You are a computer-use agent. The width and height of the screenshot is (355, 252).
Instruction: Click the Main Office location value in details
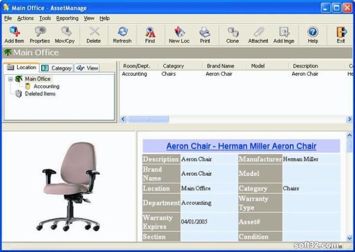point(196,188)
